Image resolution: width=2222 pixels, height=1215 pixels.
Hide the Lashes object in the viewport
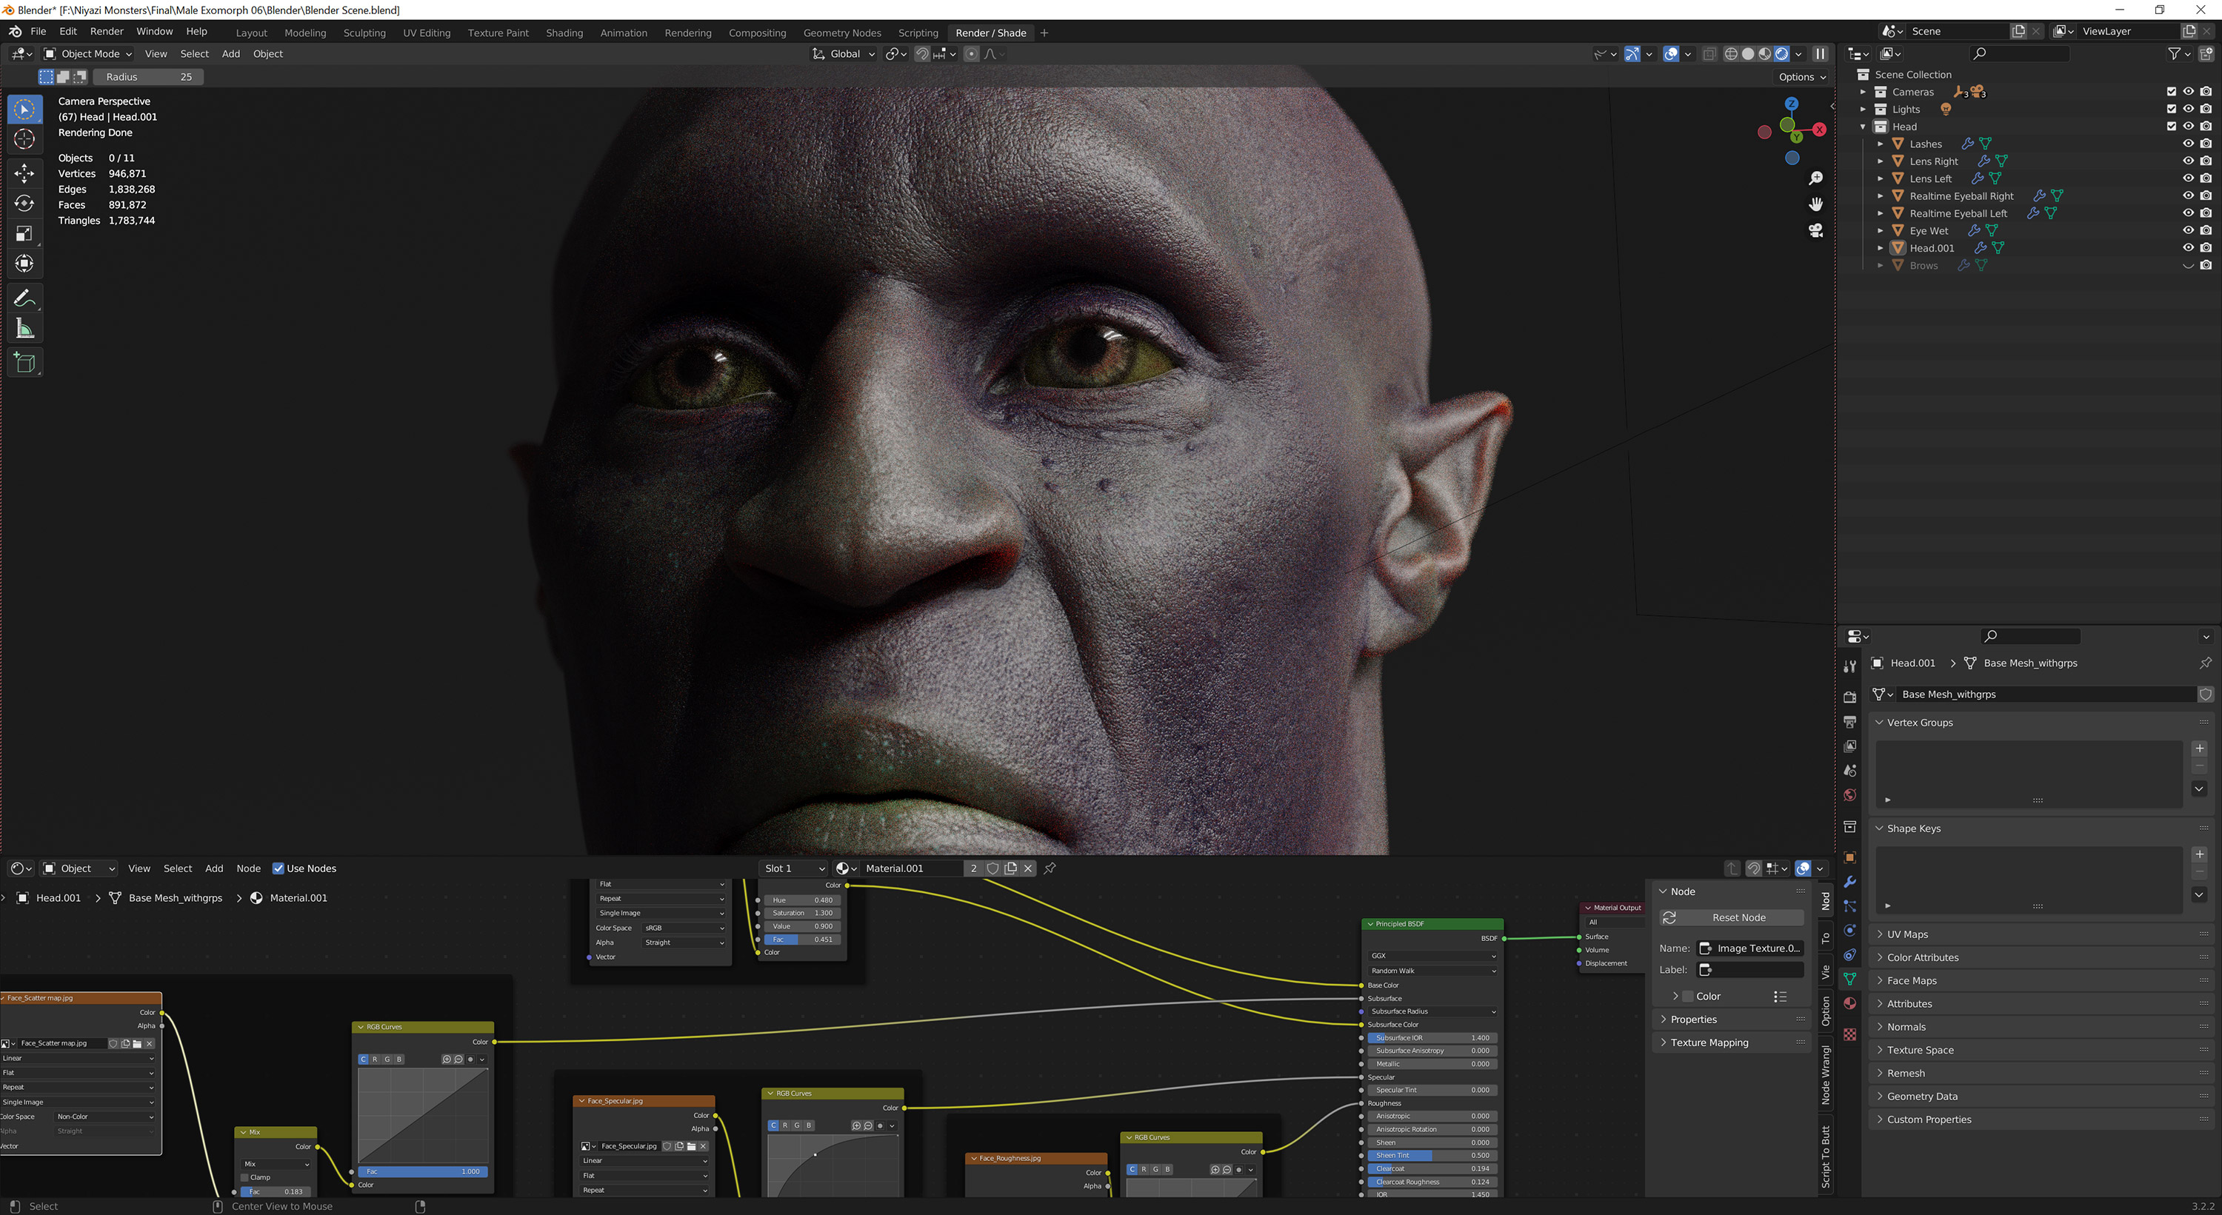(2189, 143)
